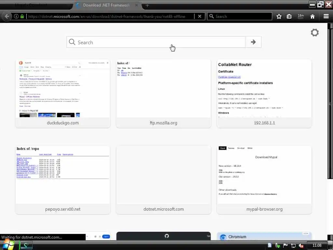Screen dimensions: 333x250
Task: Focus the toolbar Search box
Action: tap(240, 16)
